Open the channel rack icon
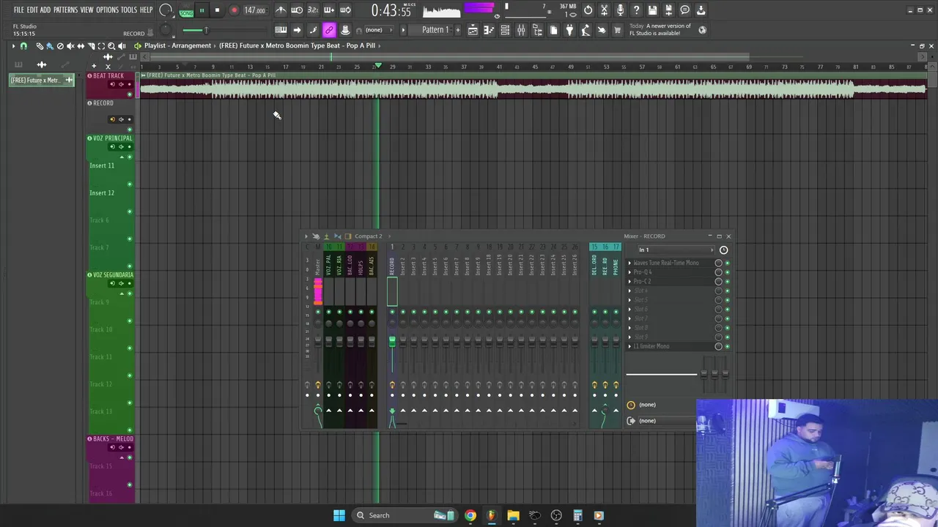Viewport: 938px width, 527px height. tap(505, 30)
